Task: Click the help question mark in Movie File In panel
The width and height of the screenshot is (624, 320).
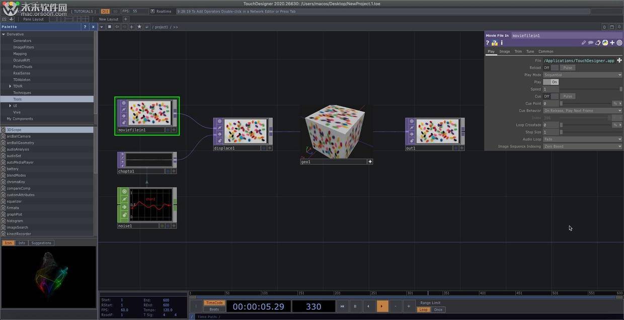Action: tap(487, 43)
